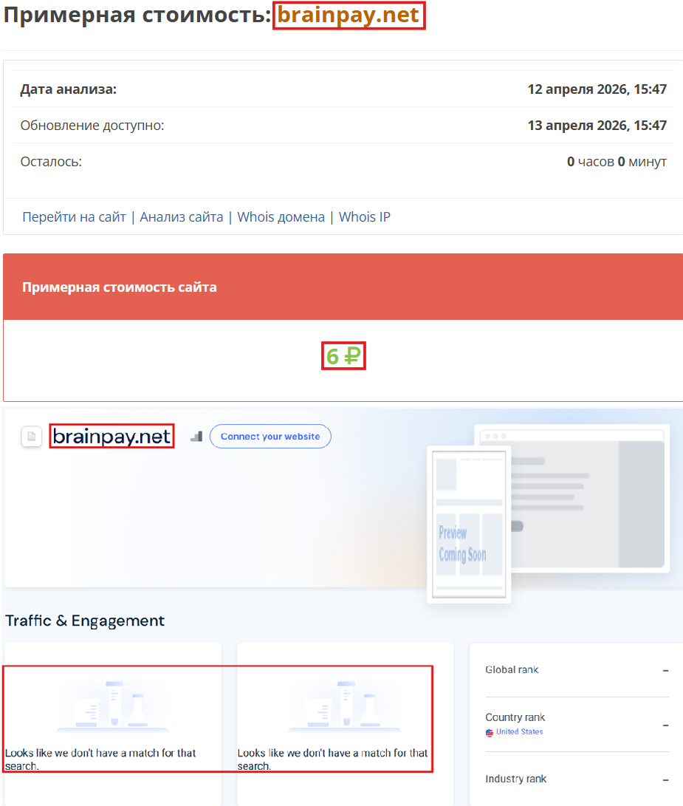
Task: Click the Примерная стоимость сайта red header
Action: 120,287
